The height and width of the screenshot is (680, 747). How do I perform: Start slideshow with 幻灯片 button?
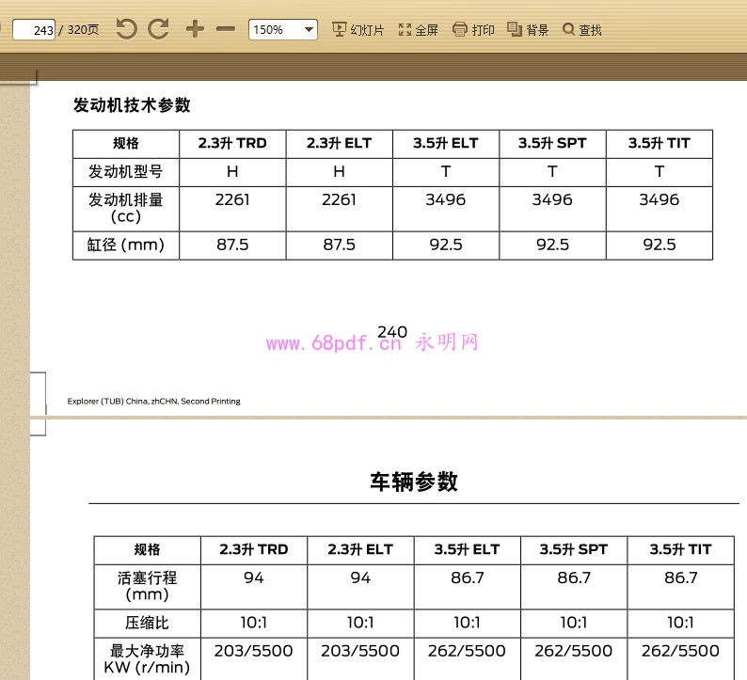tap(358, 30)
